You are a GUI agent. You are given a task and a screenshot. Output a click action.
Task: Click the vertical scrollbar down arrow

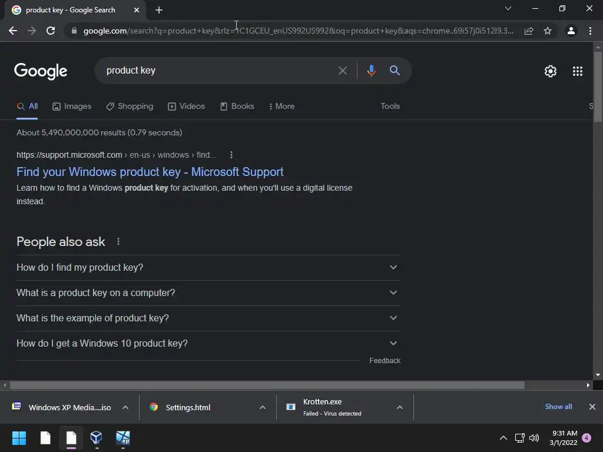coord(598,375)
